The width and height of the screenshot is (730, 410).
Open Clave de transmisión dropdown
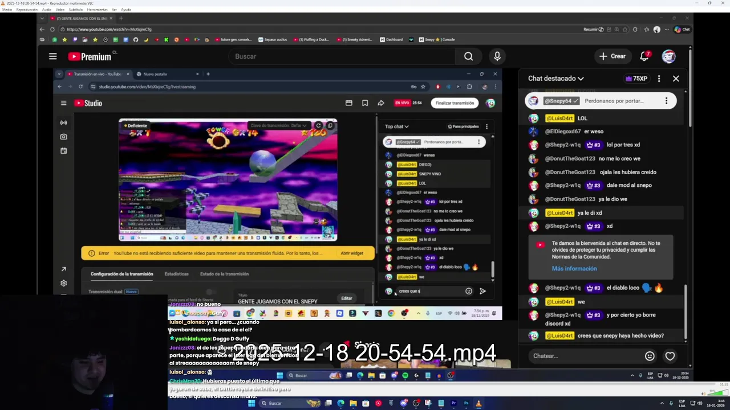pos(279,125)
